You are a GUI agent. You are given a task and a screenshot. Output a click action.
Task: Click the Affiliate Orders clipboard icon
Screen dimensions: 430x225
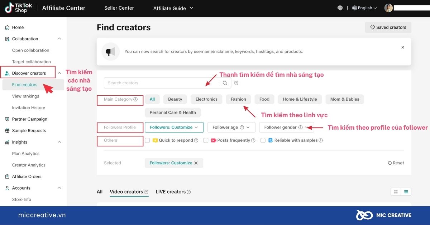[7, 176]
